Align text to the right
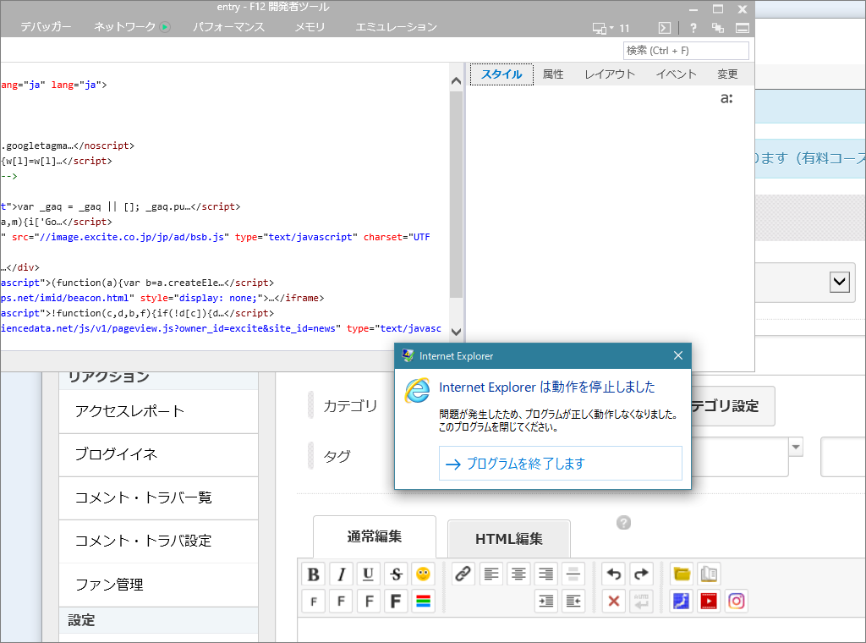Image resolution: width=866 pixels, height=643 pixels. point(545,574)
